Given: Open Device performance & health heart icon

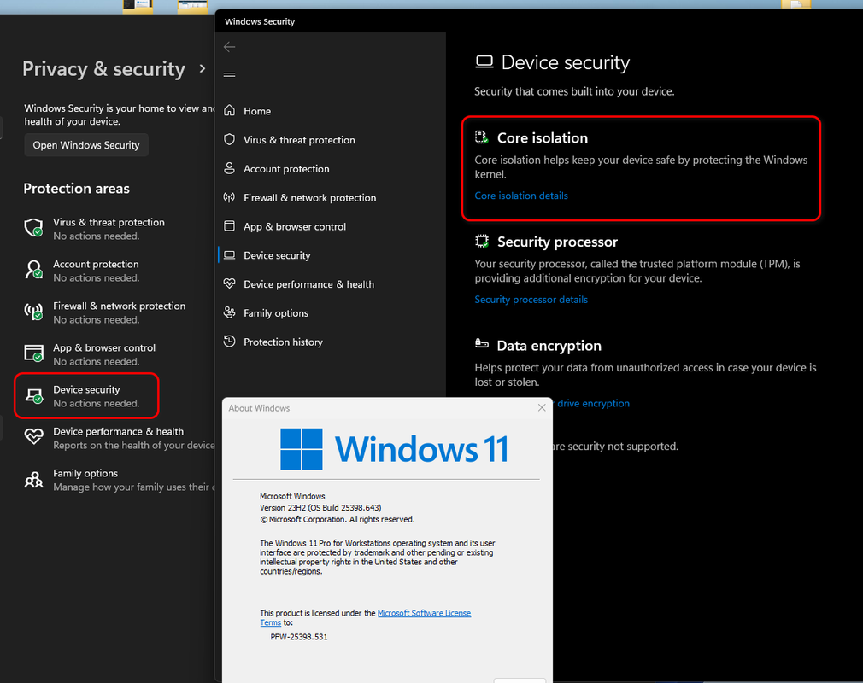Looking at the screenshot, I should tap(230, 283).
